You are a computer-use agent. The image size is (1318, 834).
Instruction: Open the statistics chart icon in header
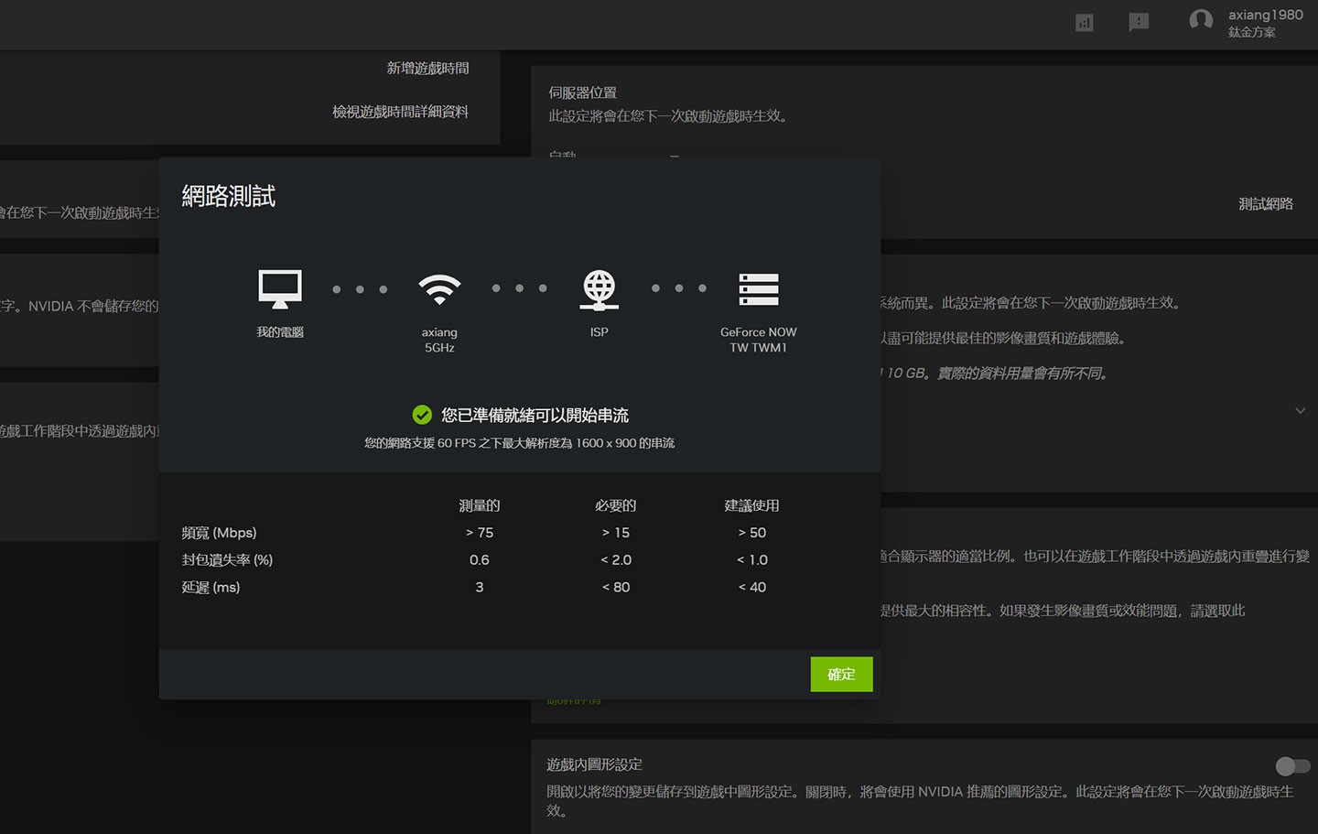click(x=1085, y=22)
